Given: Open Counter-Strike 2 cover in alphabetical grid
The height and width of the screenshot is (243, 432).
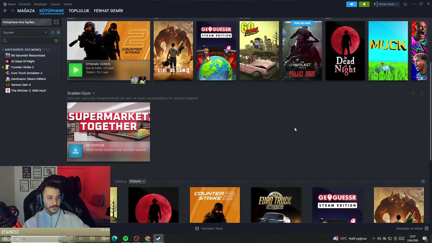Looking at the screenshot, I should (215, 205).
